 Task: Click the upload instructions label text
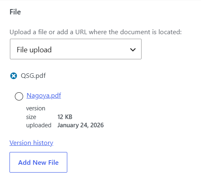click(x=96, y=32)
